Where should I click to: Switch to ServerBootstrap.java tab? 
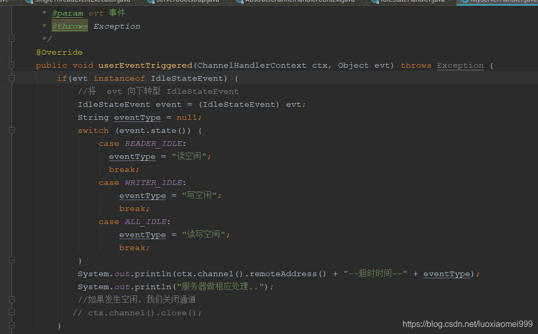coord(187,2)
